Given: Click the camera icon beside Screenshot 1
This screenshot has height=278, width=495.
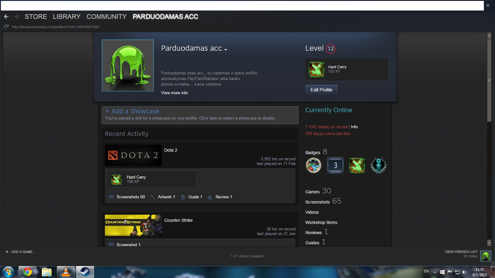Looking at the screenshot, I should click(x=111, y=245).
